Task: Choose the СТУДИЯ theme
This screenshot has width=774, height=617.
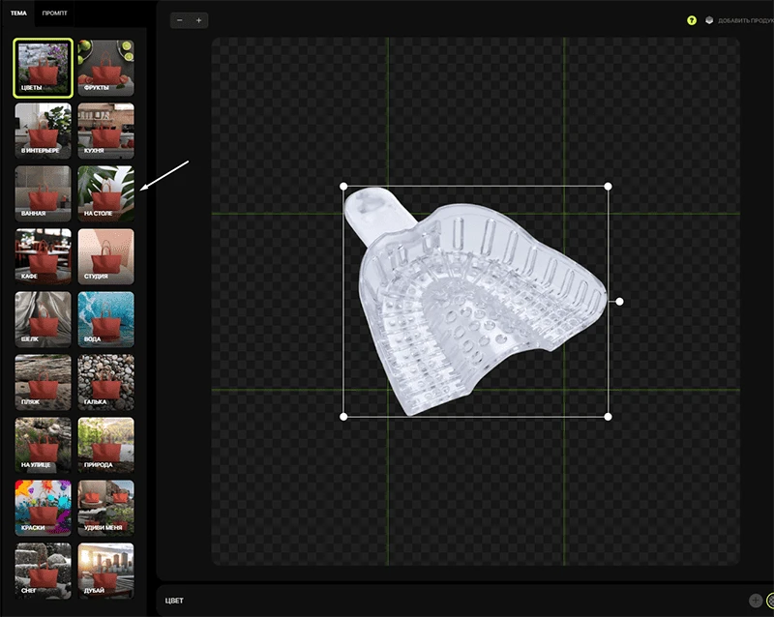Action: tap(105, 256)
